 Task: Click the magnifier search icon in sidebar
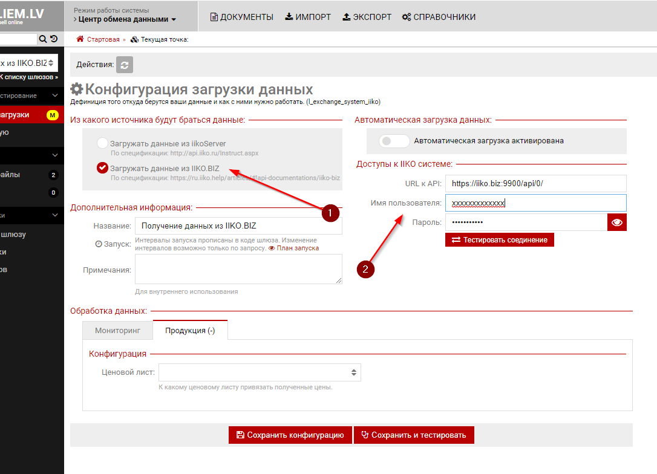[x=43, y=39]
